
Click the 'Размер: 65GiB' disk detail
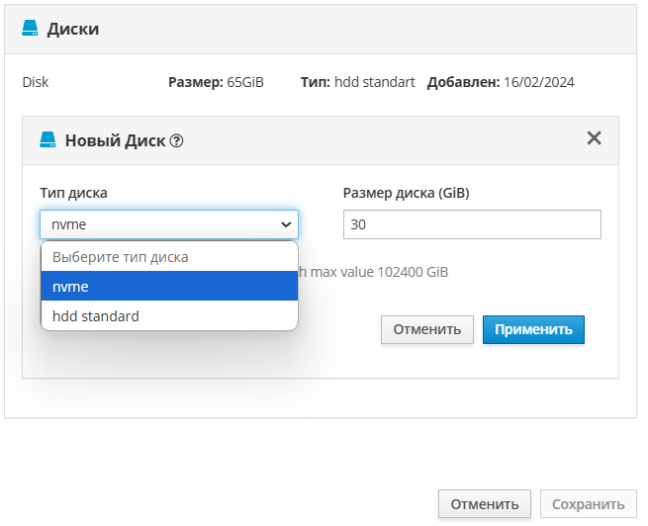tap(216, 82)
